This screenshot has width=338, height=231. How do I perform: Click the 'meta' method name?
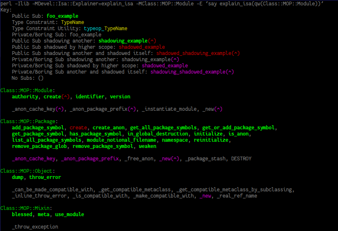click(x=44, y=214)
